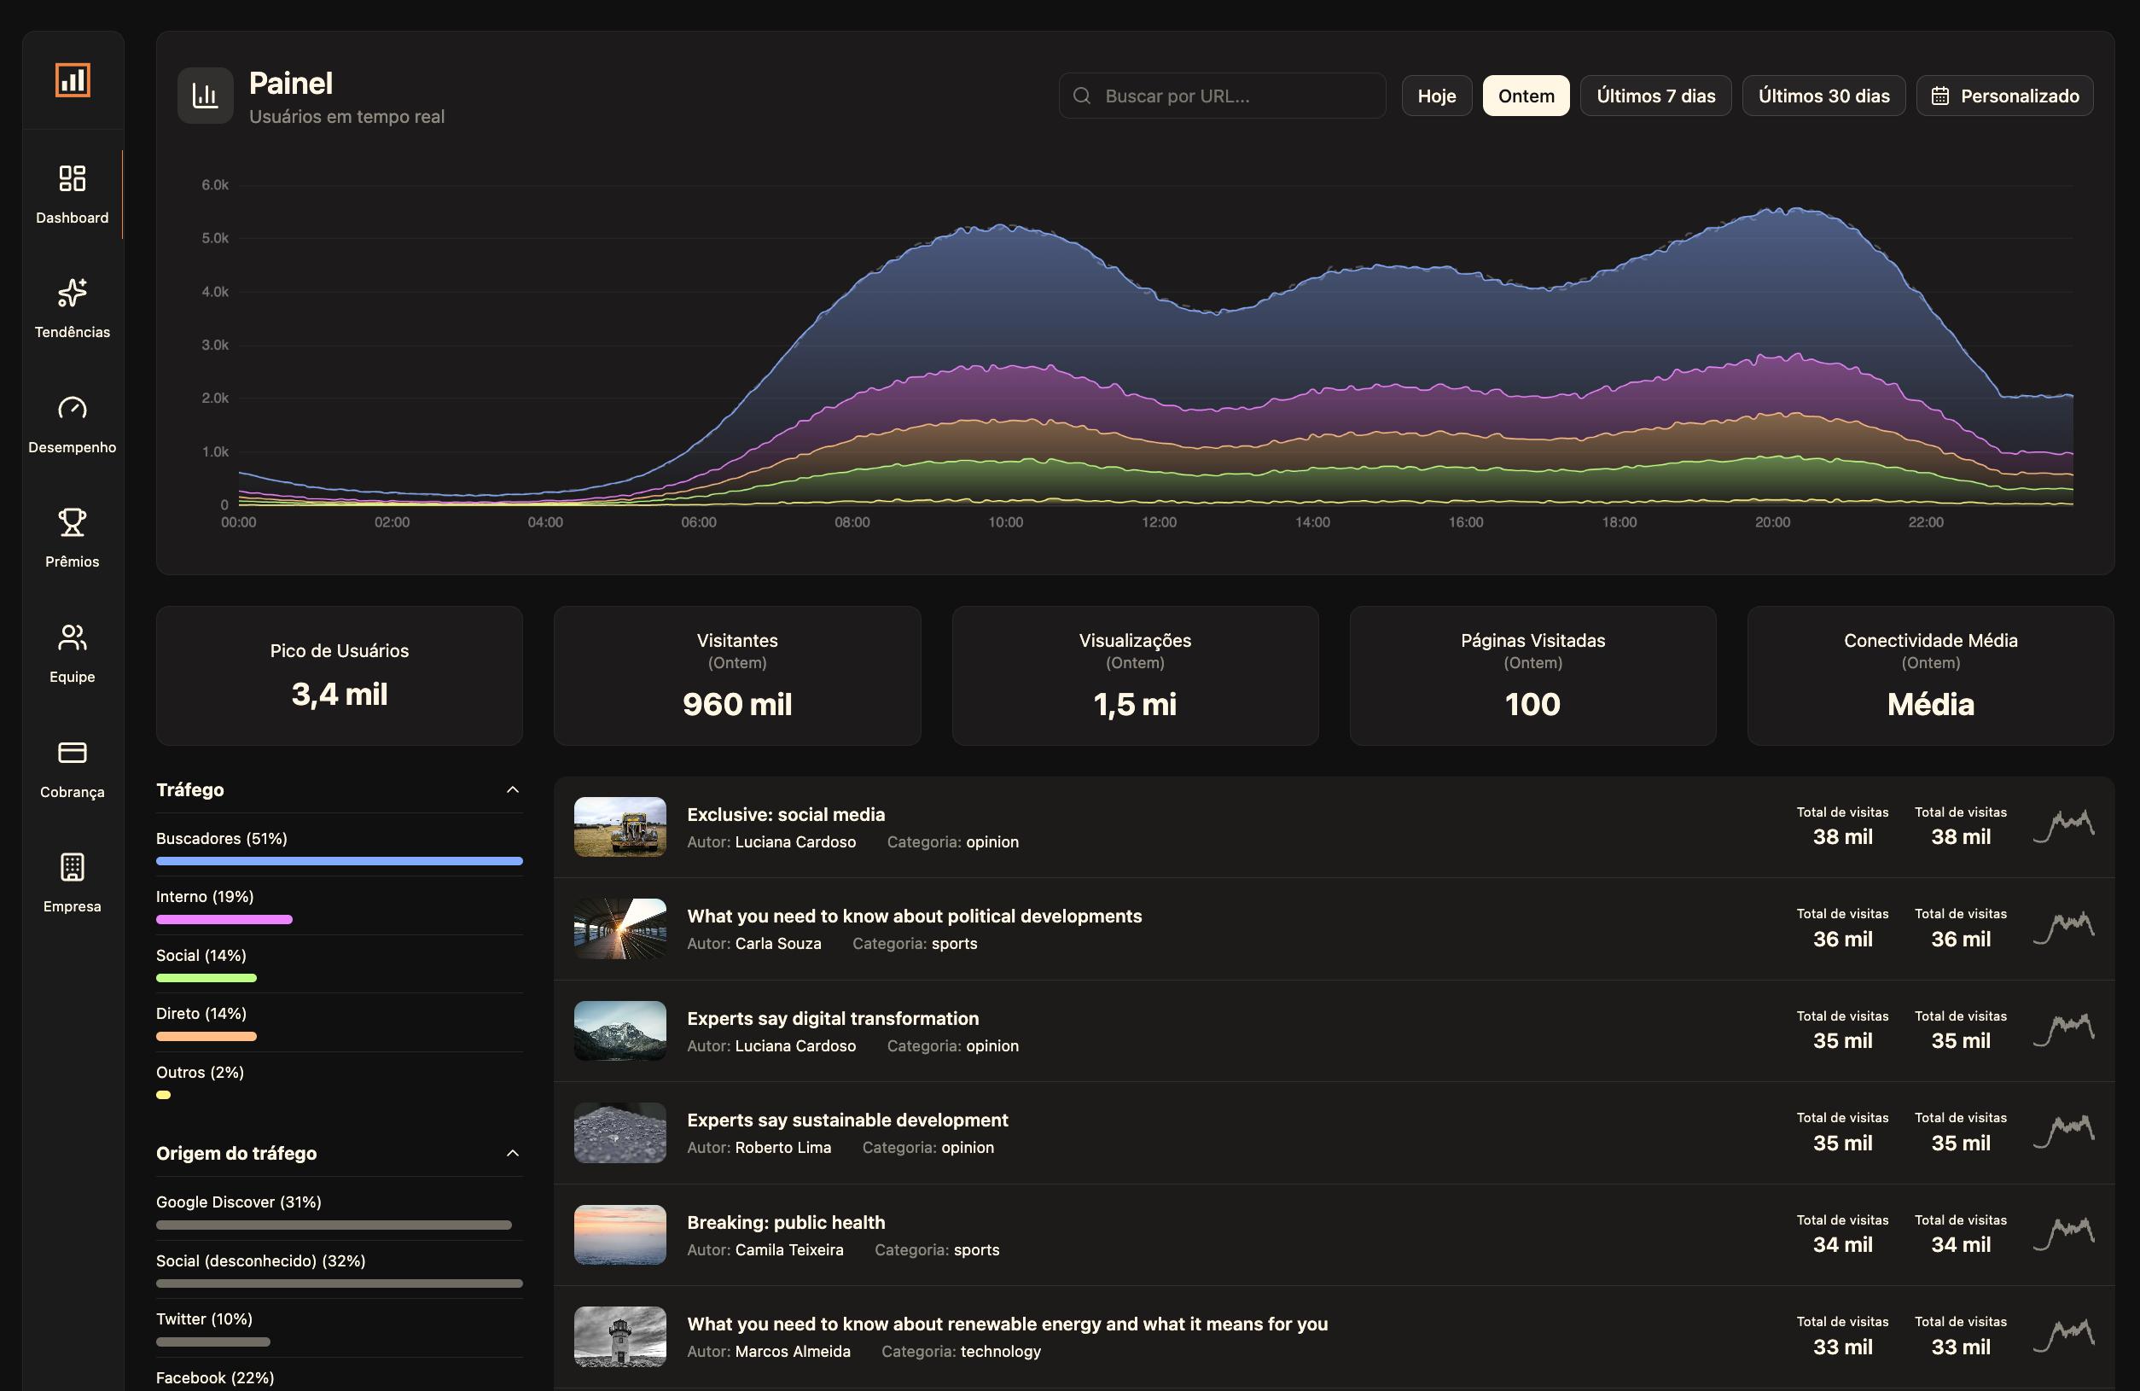Open the Empresa company section
Image resolution: width=2140 pixels, height=1391 pixels.
[x=72, y=882]
